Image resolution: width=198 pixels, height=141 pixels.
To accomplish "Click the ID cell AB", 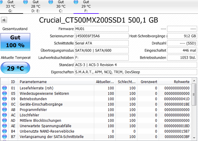I will (13, 110).
